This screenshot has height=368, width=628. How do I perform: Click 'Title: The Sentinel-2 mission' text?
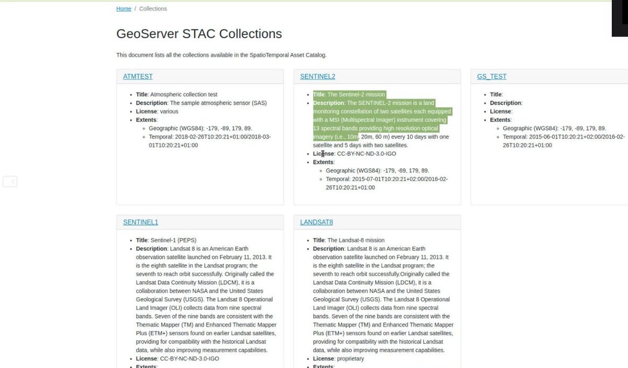tap(349, 95)
